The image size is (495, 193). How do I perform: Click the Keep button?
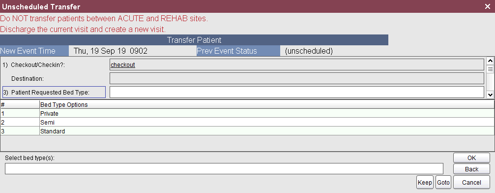click(425, 182)
